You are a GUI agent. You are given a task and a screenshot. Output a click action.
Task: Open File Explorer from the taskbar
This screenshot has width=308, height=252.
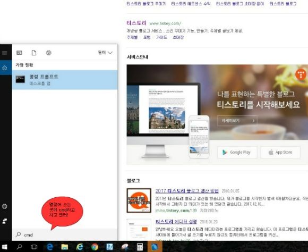(x=64, y=247)
